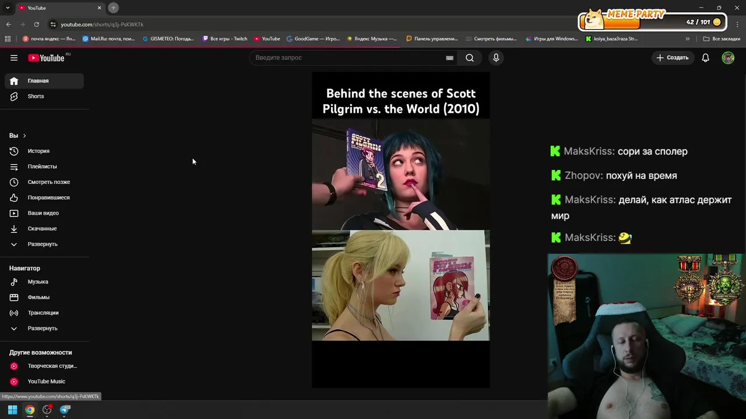Open Трансляции live streams
Screen dimensions: 746x419
tap(44, 313)
